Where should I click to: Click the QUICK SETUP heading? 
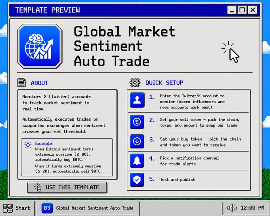click(164, 83)
